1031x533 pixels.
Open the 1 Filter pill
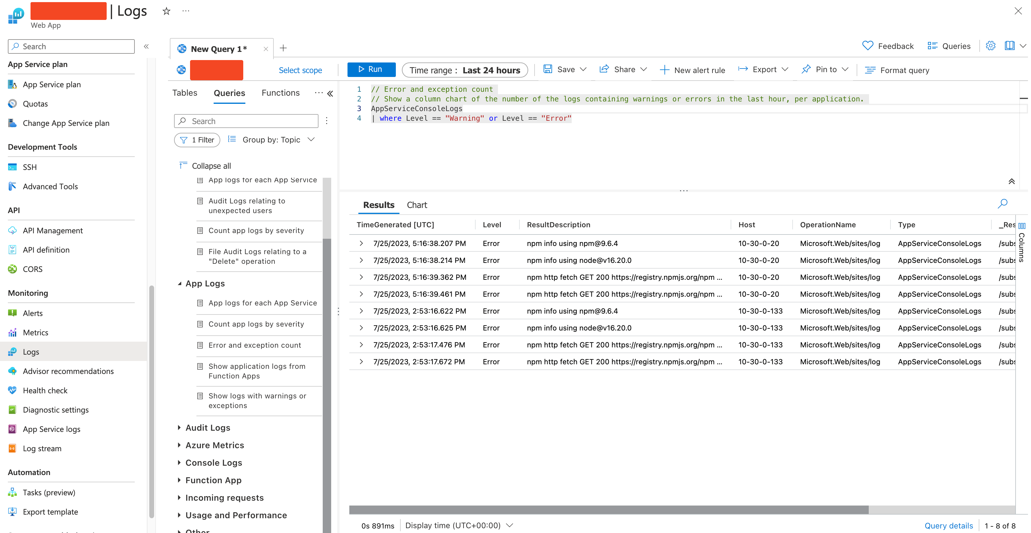197,140
